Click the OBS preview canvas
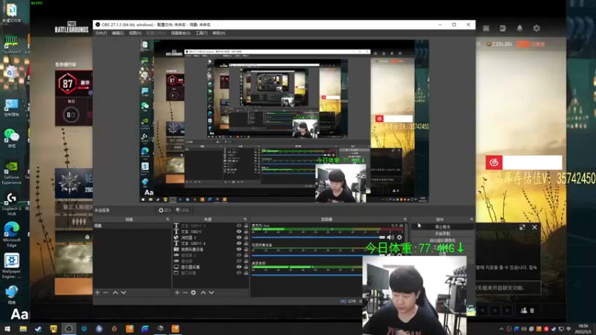Viewport: 596px width, 335px height. pos(284,121)
